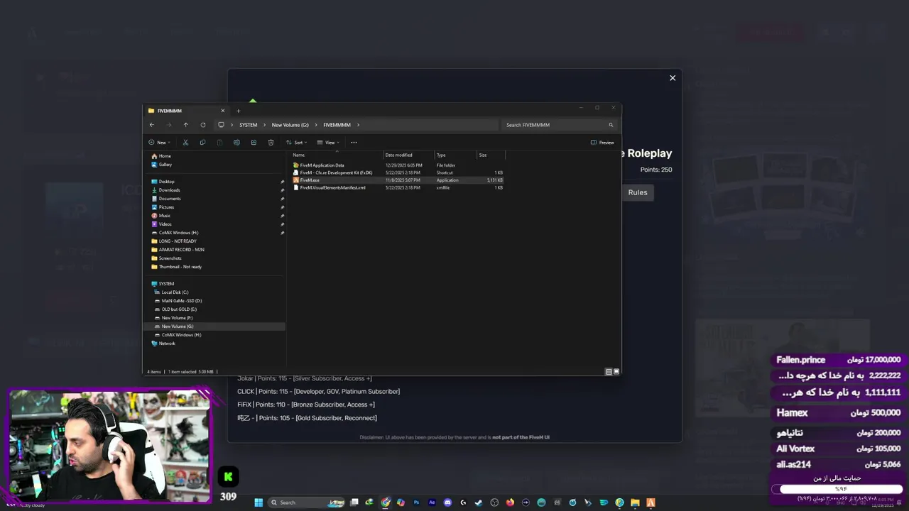Expand chevron after New Volume (G:) in address bar
The width and height of the screenshot is (909, 511).
click(316, 125)
